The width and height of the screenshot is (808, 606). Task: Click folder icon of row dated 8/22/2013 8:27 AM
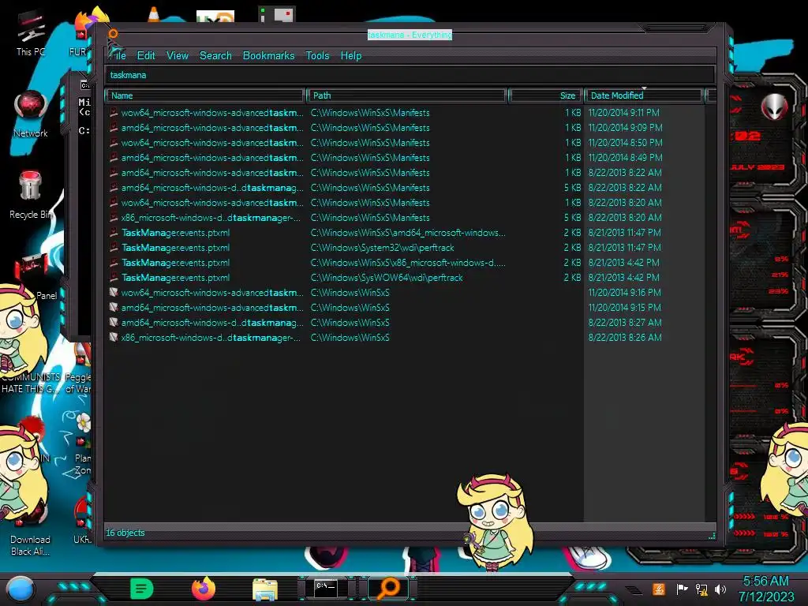pos(114,322)
